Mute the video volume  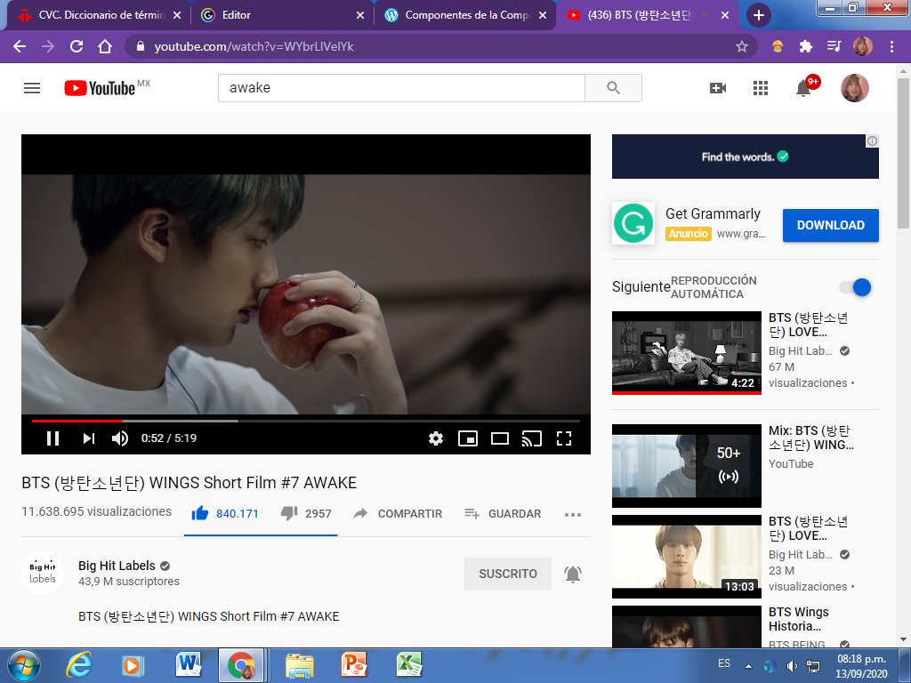tap(120, 438)
